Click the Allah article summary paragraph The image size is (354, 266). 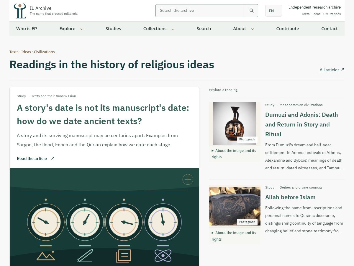tap(304, 219)
